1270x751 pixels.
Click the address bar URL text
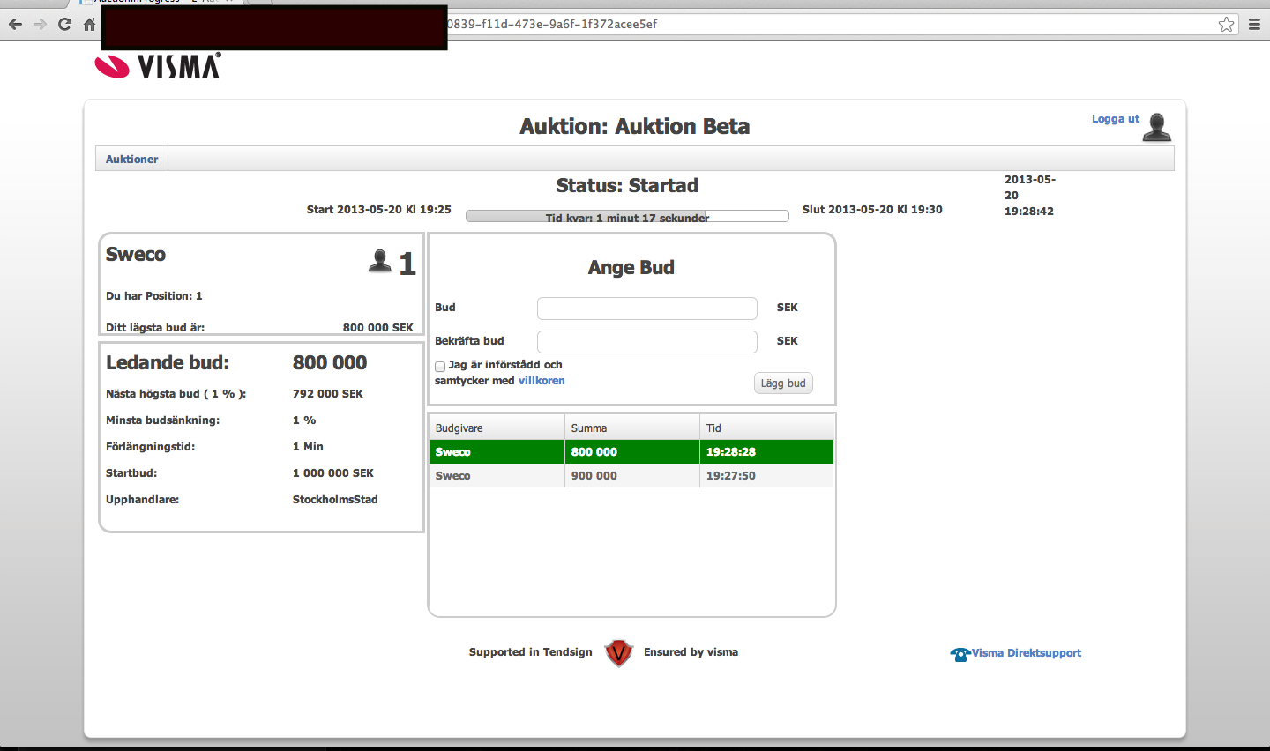click(x=552, y=24)
